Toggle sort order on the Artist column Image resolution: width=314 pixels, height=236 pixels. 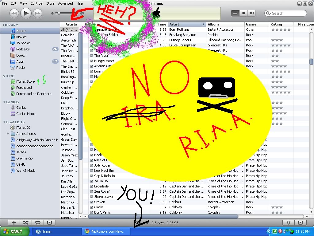187,24
